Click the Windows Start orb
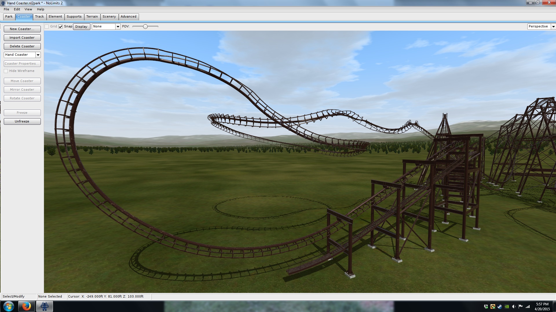Image resolution: width=556 pixels, height=312 pixels. point(9,306)
